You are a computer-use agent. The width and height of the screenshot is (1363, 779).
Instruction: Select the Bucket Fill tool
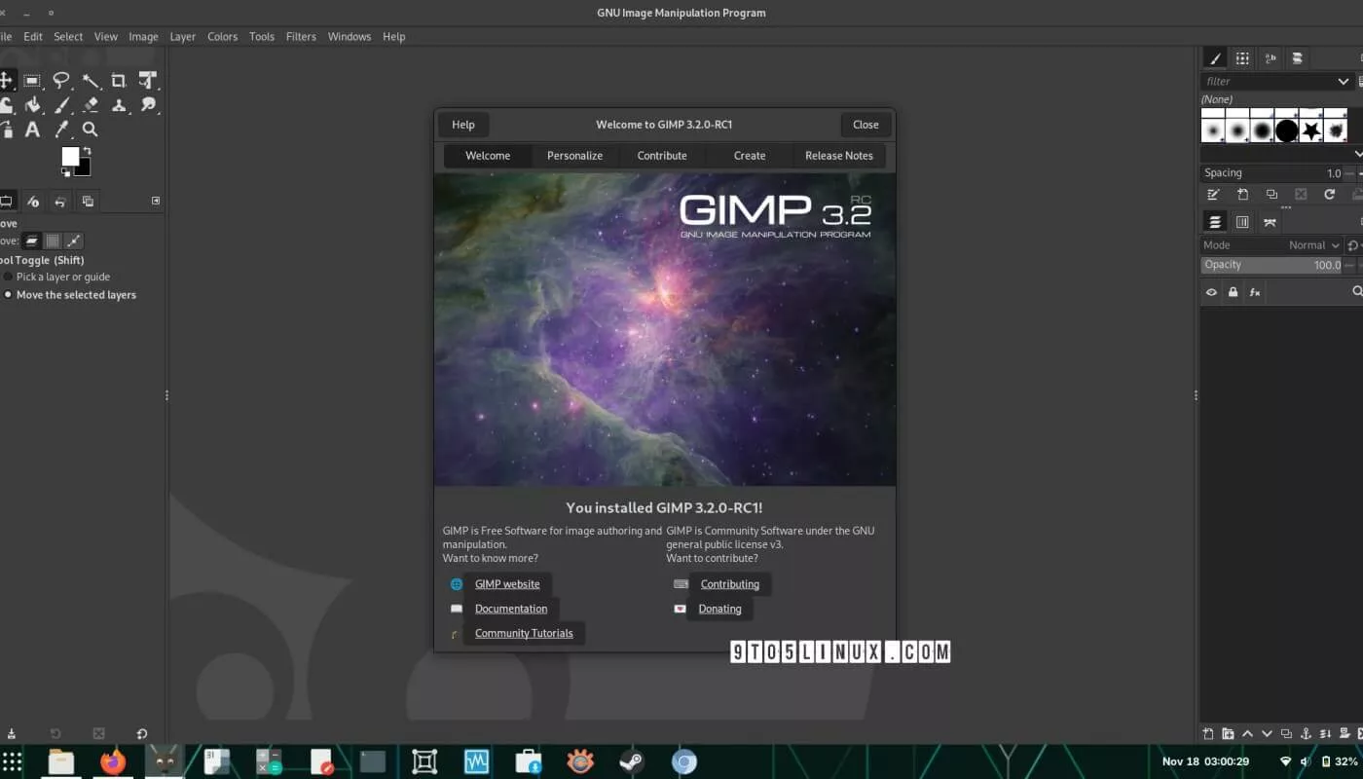pyautogui.click(x=32, y=105)
